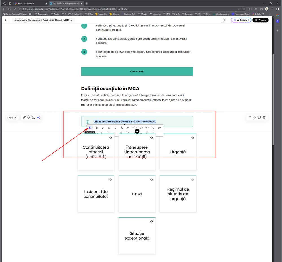282x262 pixels.
Task: Apply superscript formatting
Action: click(128, 128)
